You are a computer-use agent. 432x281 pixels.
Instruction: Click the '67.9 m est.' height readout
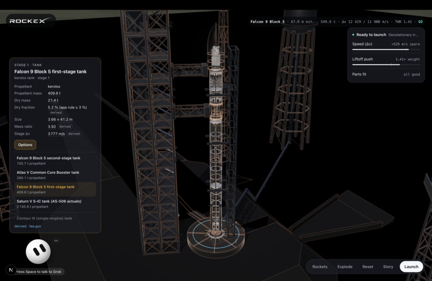(x=302, y=21)
